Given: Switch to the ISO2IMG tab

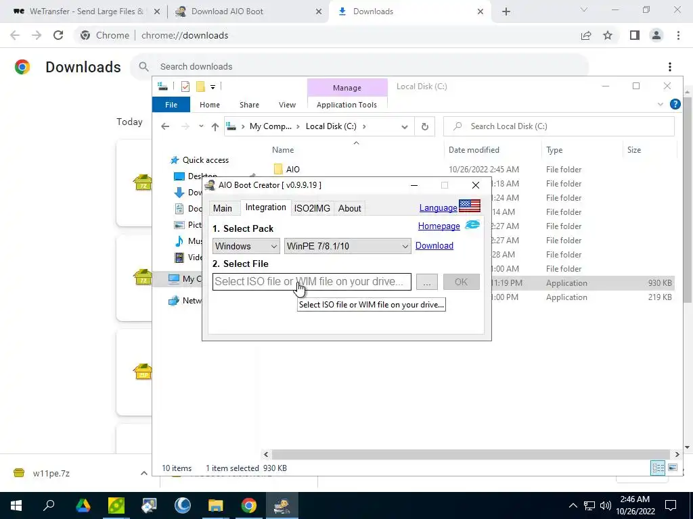Looking at the screenshot, I should point(312,208).
